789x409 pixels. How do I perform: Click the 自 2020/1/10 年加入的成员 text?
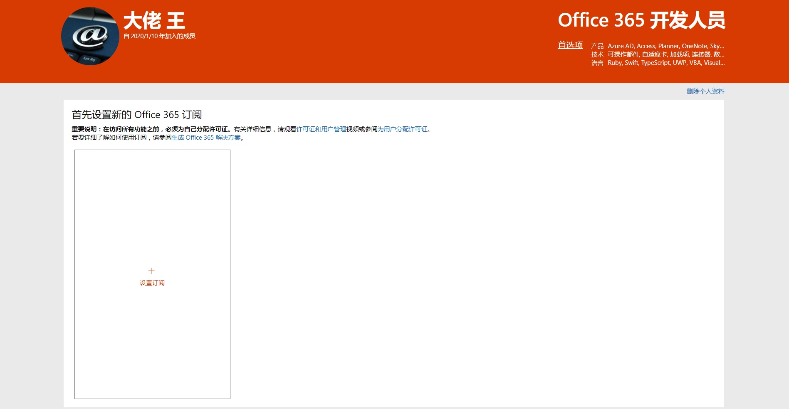click(159, 36)
